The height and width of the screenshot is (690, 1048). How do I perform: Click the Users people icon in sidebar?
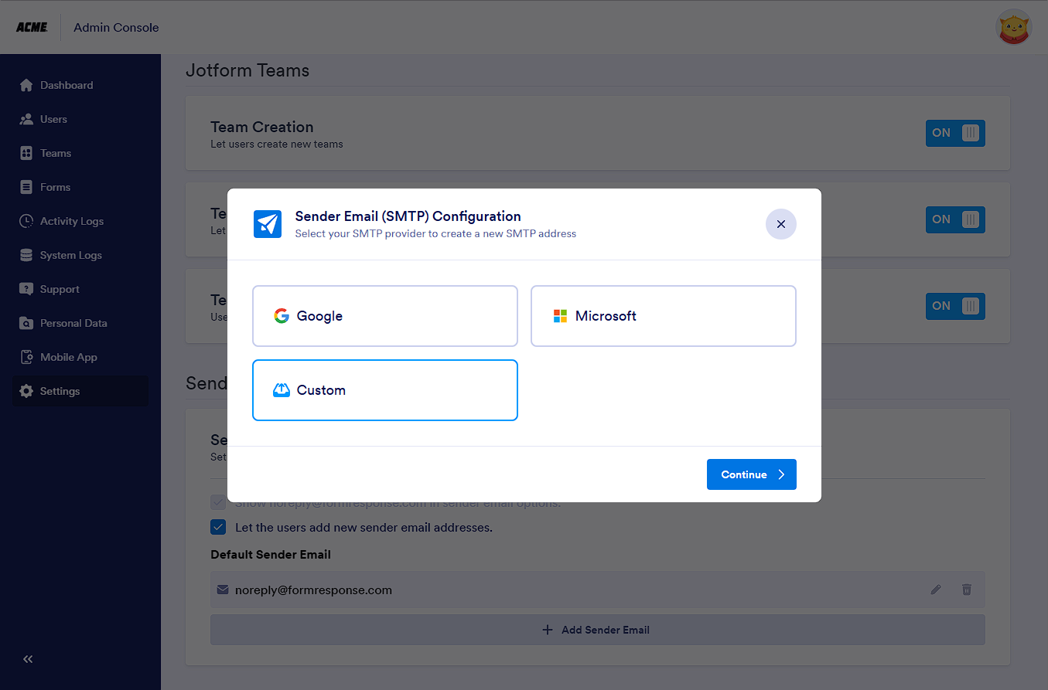[26, 119]
